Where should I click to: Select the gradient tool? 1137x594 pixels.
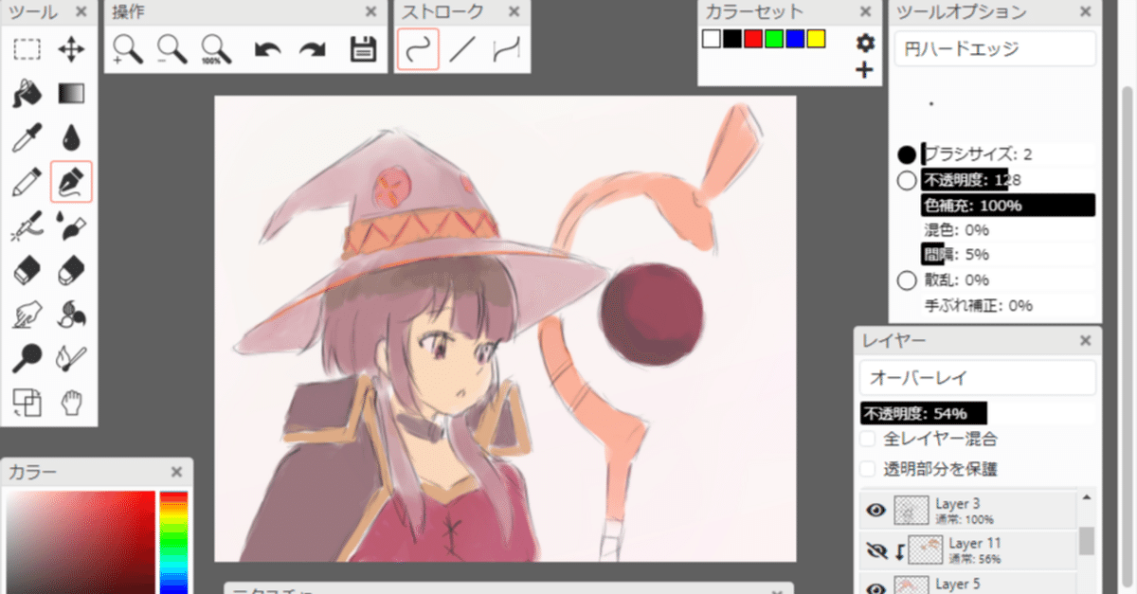(71, 93)
